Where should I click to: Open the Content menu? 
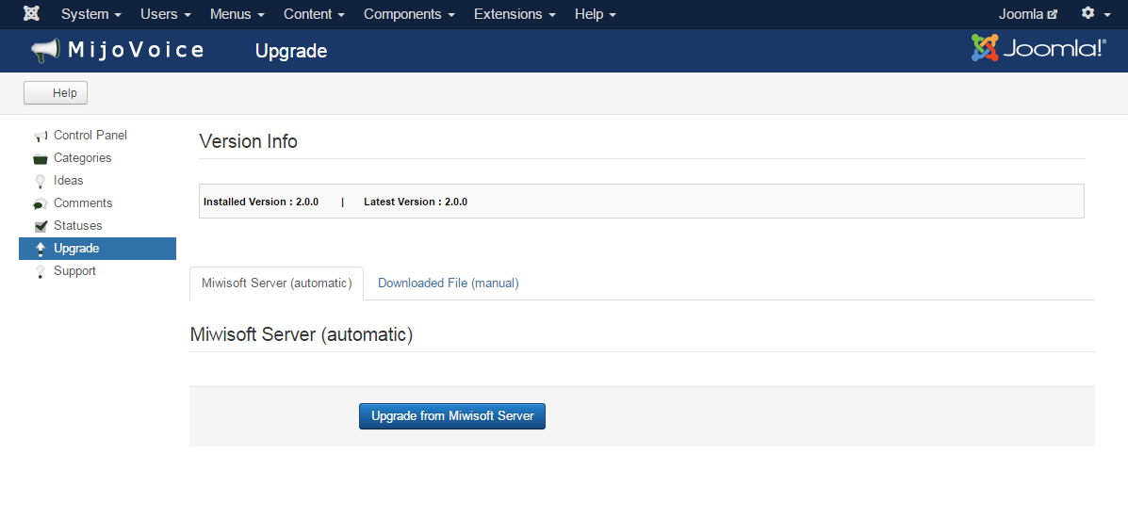tap(314, 14)
